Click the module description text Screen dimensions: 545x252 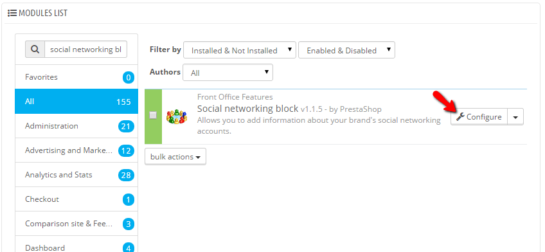pos(319,126)
